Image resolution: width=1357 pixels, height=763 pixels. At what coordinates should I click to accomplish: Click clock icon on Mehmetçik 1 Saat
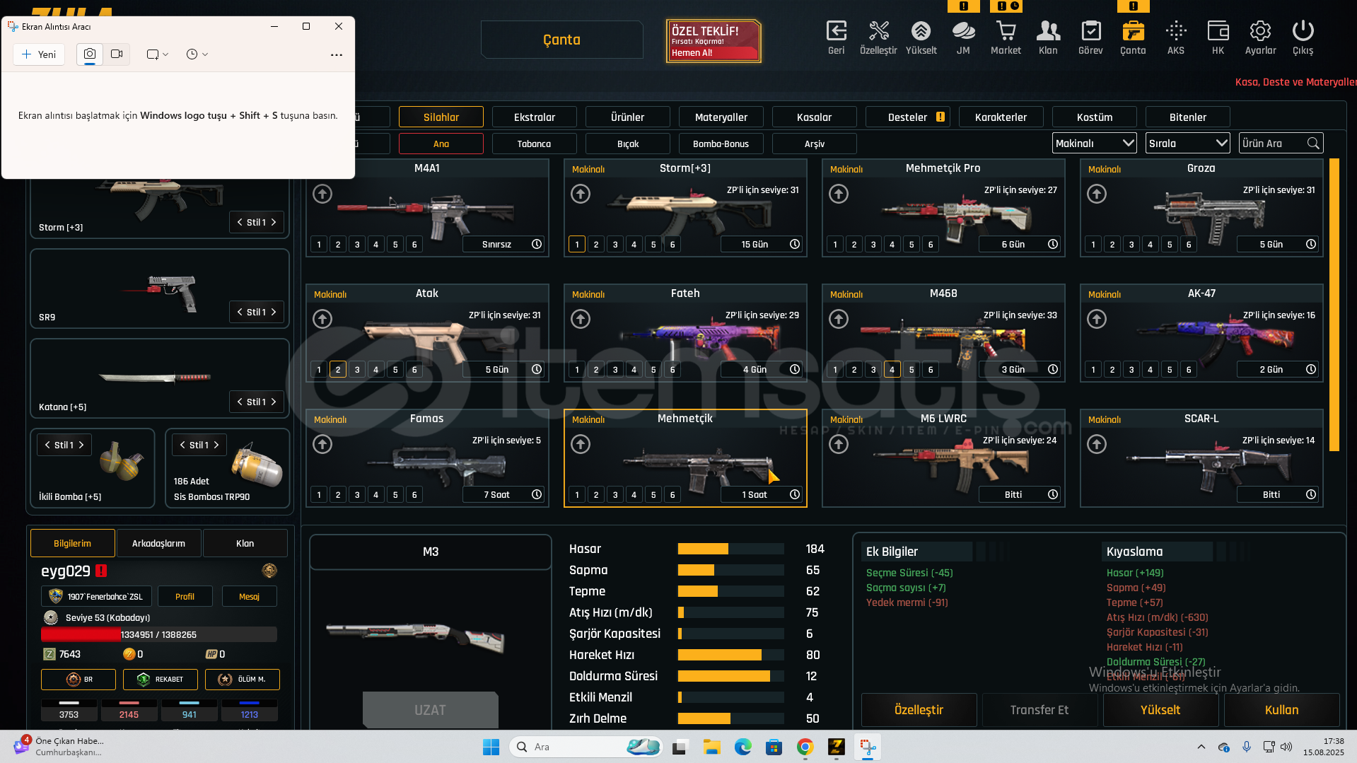pos(795,494)
